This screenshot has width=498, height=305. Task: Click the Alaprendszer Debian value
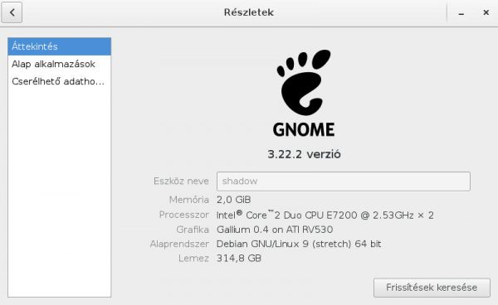pyautogui.click(x=299, y=244)
